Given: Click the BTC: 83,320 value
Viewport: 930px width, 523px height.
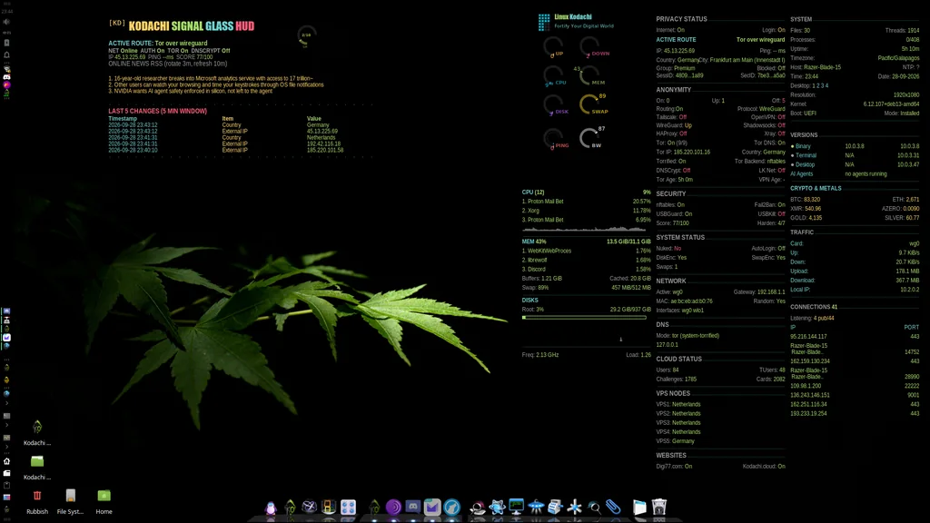Looking at the screenshot, I should pos(805,200).
